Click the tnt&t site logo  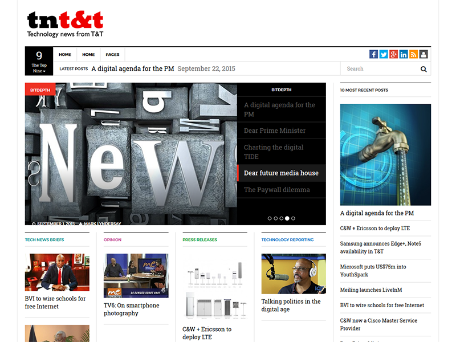(x=65, y=24)
